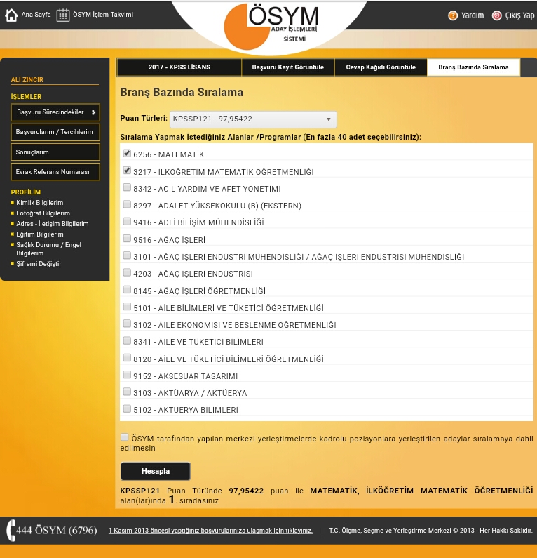Screen dimensions: 537x558
Task: Uncheck the 6256 - MATEMATİK checkbox
Action: 127,153
